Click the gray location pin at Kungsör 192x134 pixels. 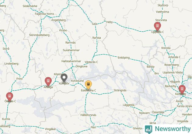point(64,78)
